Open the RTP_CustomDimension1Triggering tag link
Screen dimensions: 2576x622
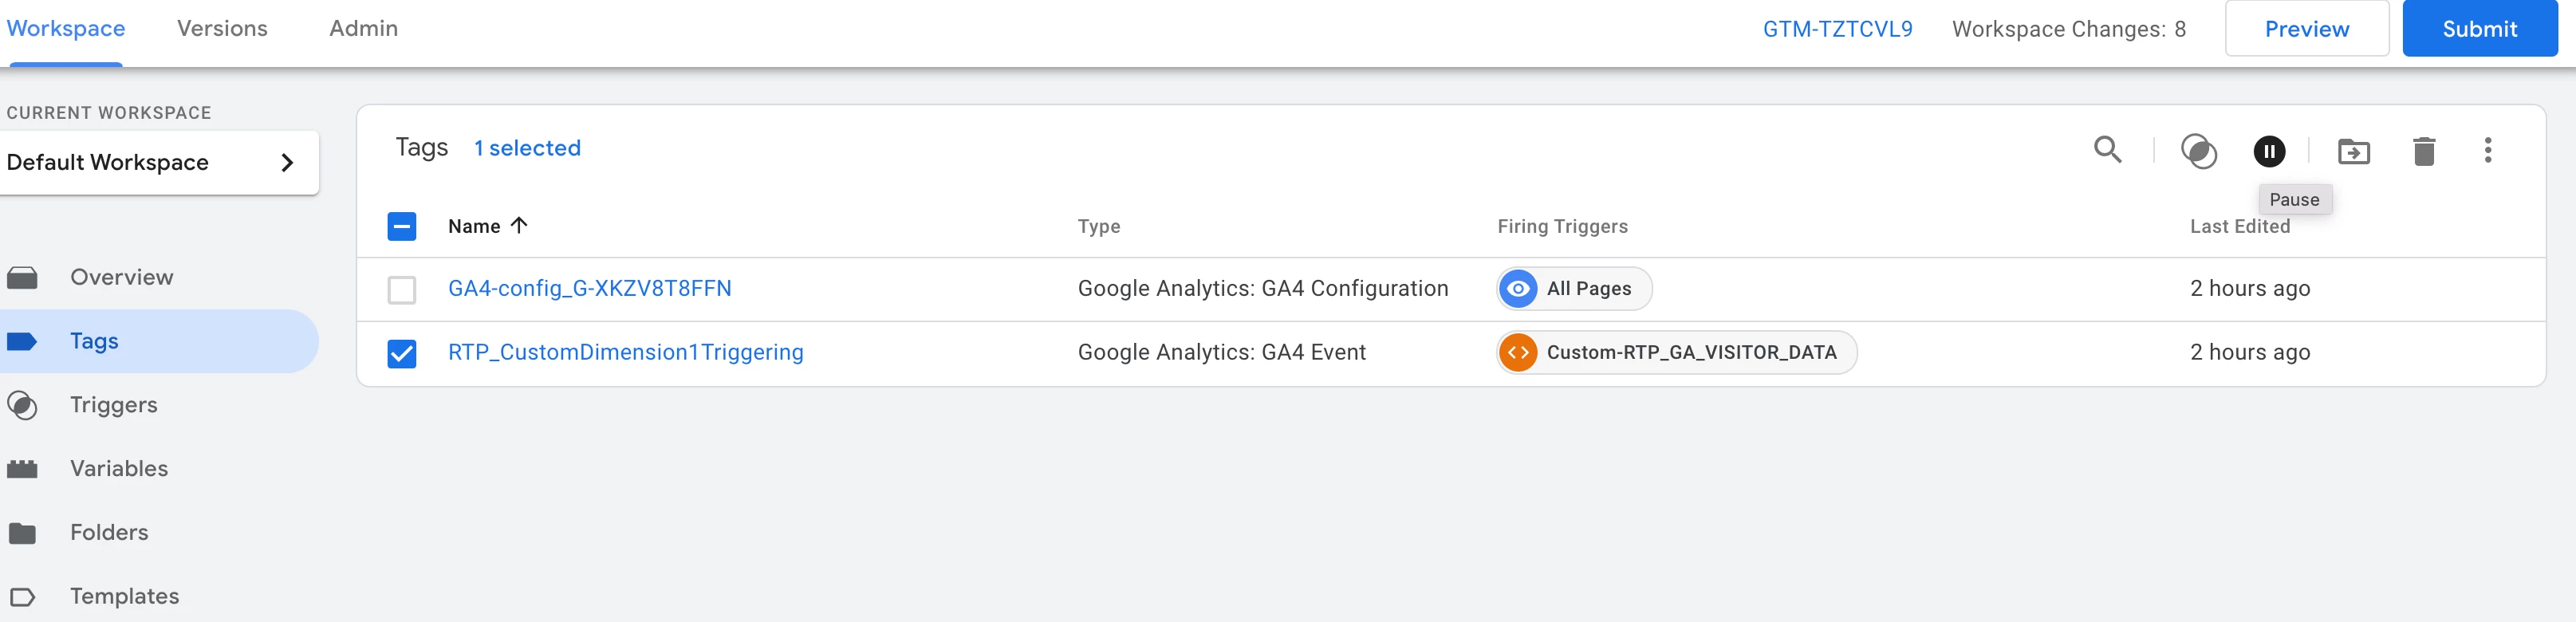pos(625,352)
